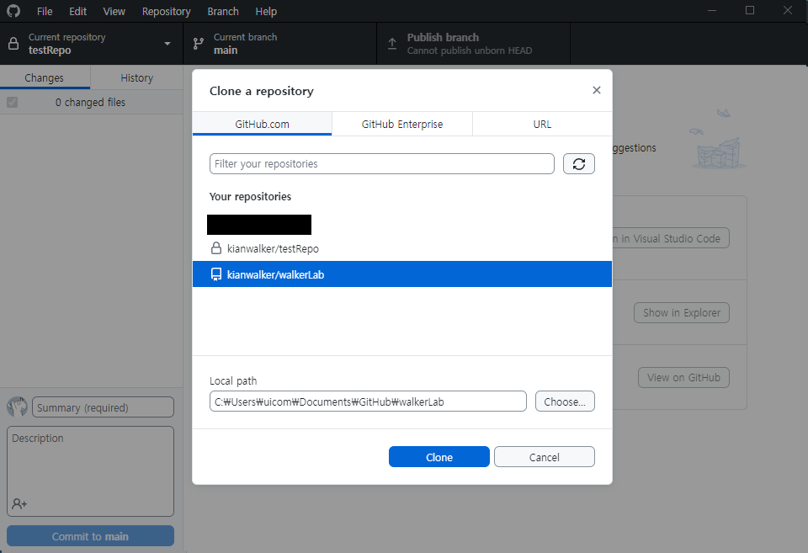The width and height of the screenshot is (808, 553).
Task: Click the Clone button
Action: pyautogui.click(x=439, y=457)
